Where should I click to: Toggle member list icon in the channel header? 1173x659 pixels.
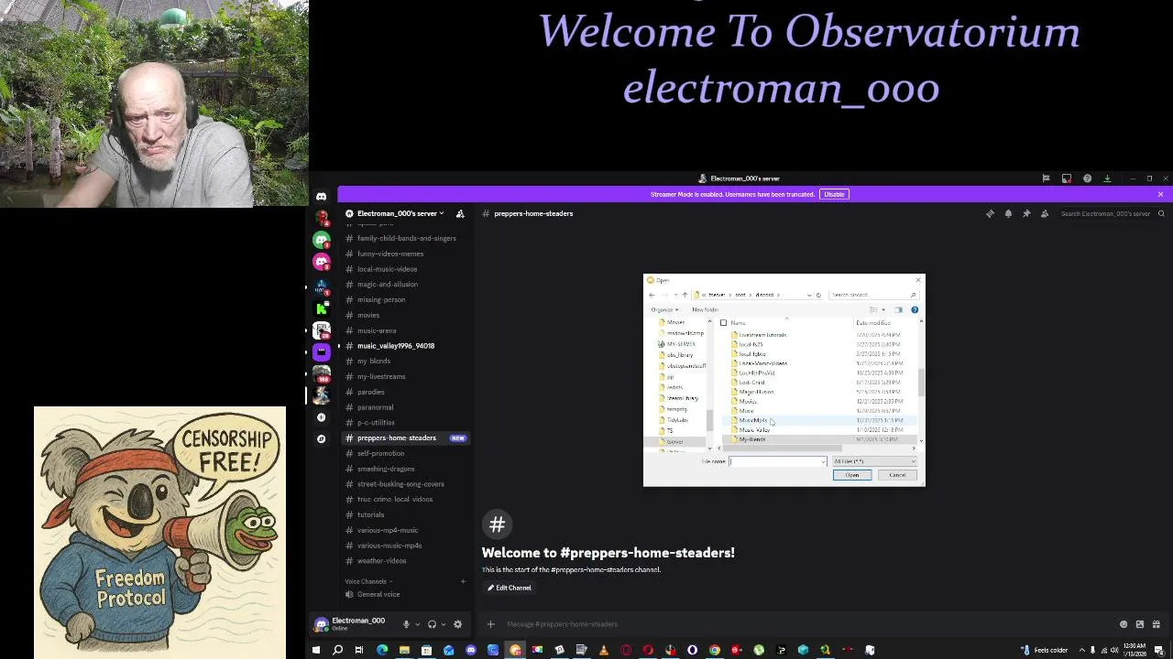[1045, 213]
